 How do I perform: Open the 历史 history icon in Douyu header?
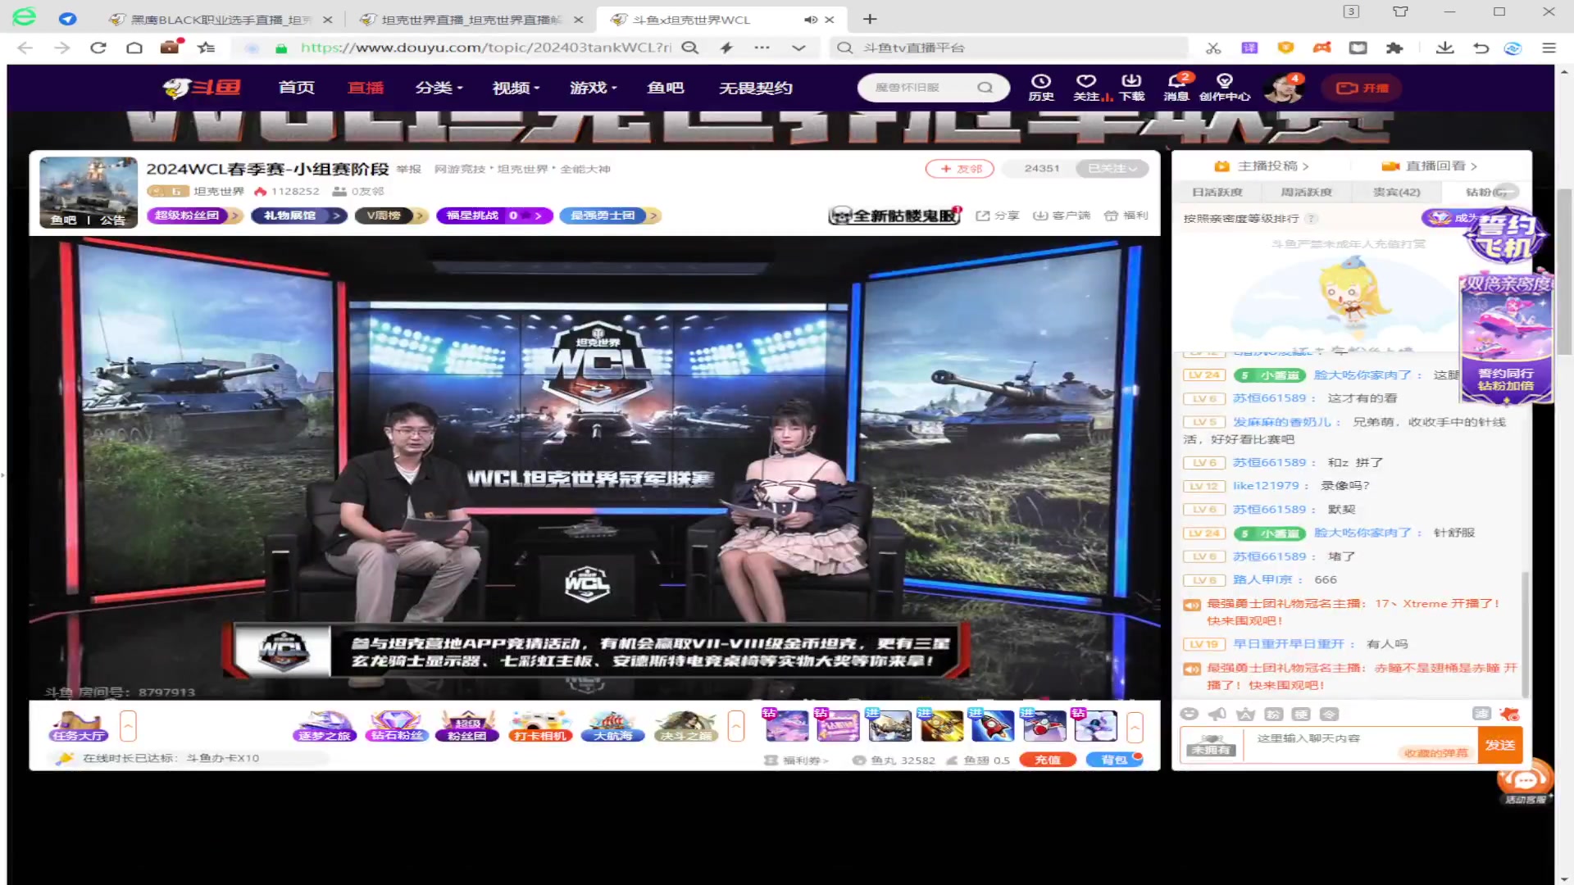pos(1041,87)
